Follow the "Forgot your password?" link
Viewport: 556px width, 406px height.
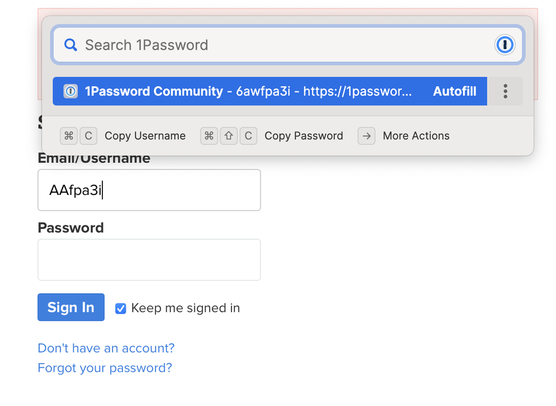(x=105, y=368)
